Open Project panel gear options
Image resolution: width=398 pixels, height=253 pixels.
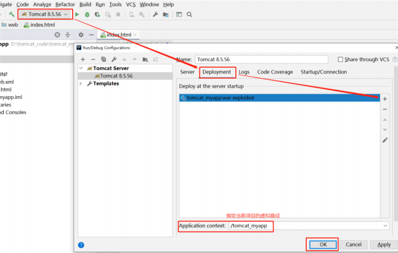[x=81, y=35]
